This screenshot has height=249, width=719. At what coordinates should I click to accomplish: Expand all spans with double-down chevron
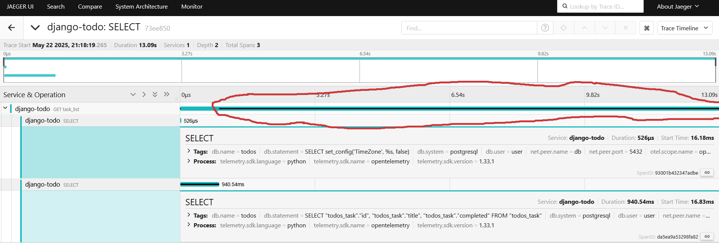click(155, 95)
